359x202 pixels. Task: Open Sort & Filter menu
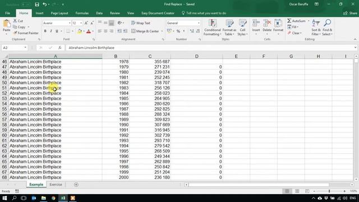[316, 27]
